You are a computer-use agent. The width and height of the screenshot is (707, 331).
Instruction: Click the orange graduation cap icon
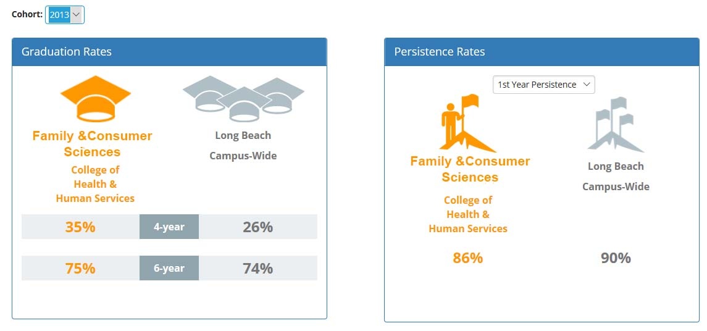96,99
